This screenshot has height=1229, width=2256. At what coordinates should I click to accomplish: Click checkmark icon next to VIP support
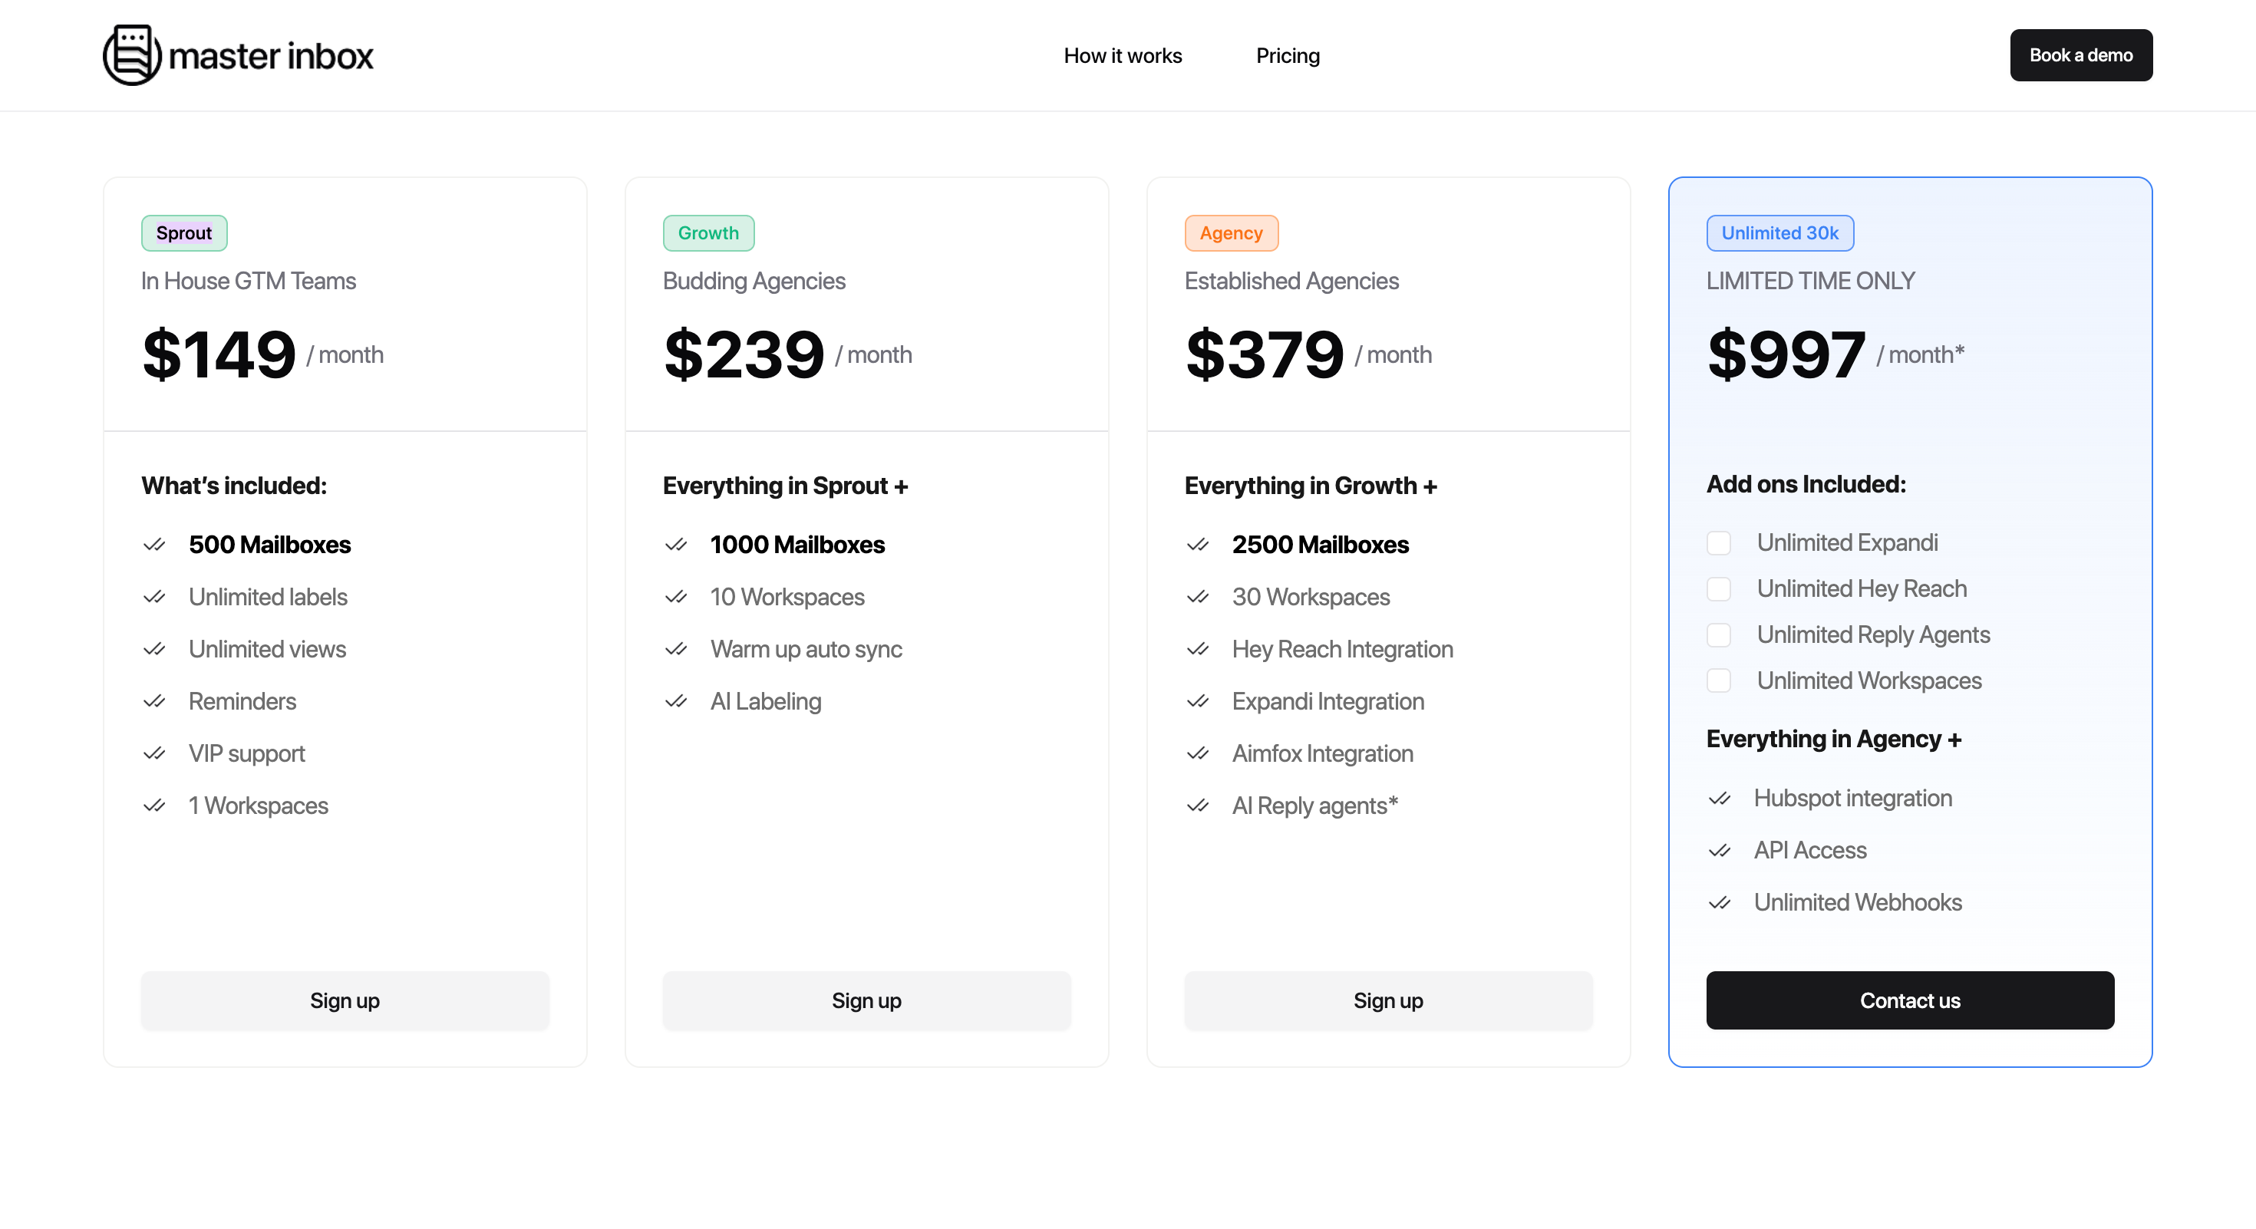coord(154,753)
